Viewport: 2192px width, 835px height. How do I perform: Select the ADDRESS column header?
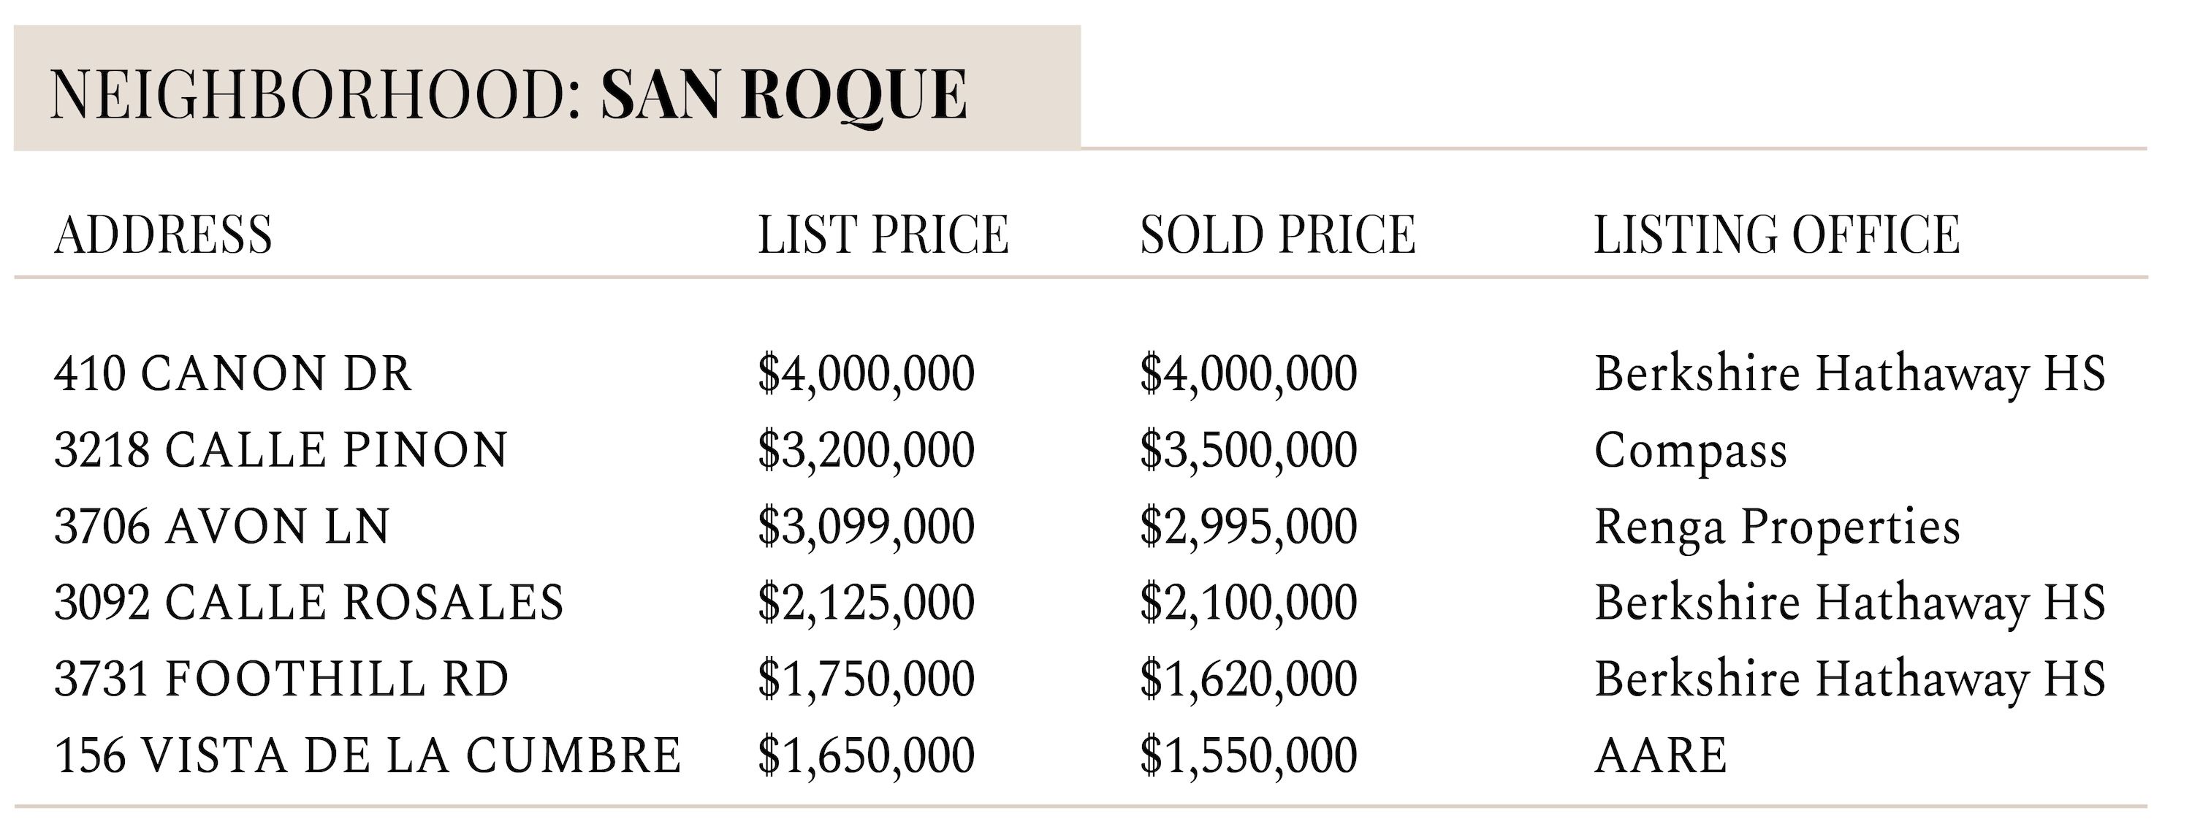tap(164, 234)
